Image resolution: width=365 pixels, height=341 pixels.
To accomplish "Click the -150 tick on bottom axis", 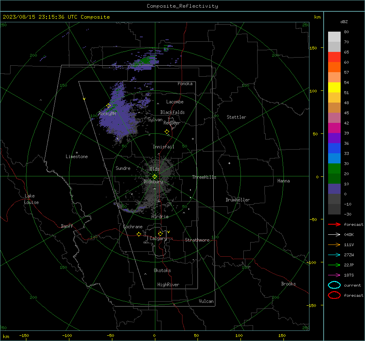I will click(x=24, y=335).
